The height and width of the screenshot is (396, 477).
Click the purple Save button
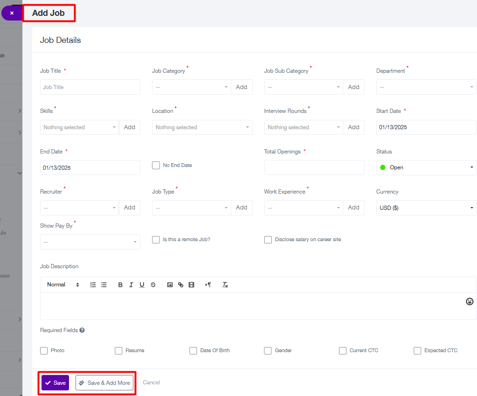55,383
